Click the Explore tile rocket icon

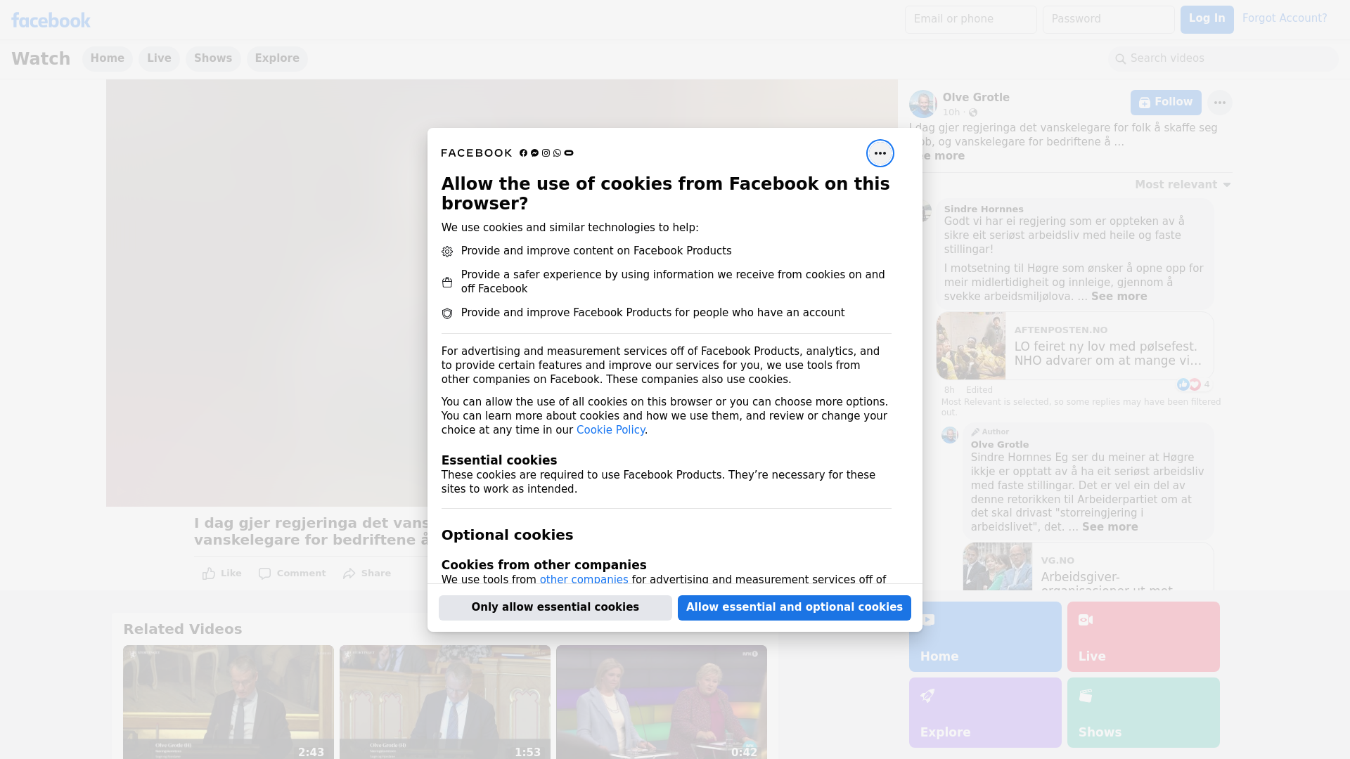coord(927,696)
